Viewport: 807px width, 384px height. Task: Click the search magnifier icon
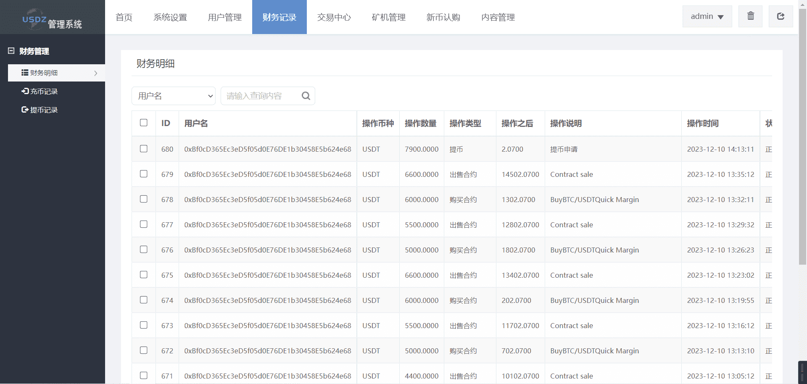[x=306, y=96]
